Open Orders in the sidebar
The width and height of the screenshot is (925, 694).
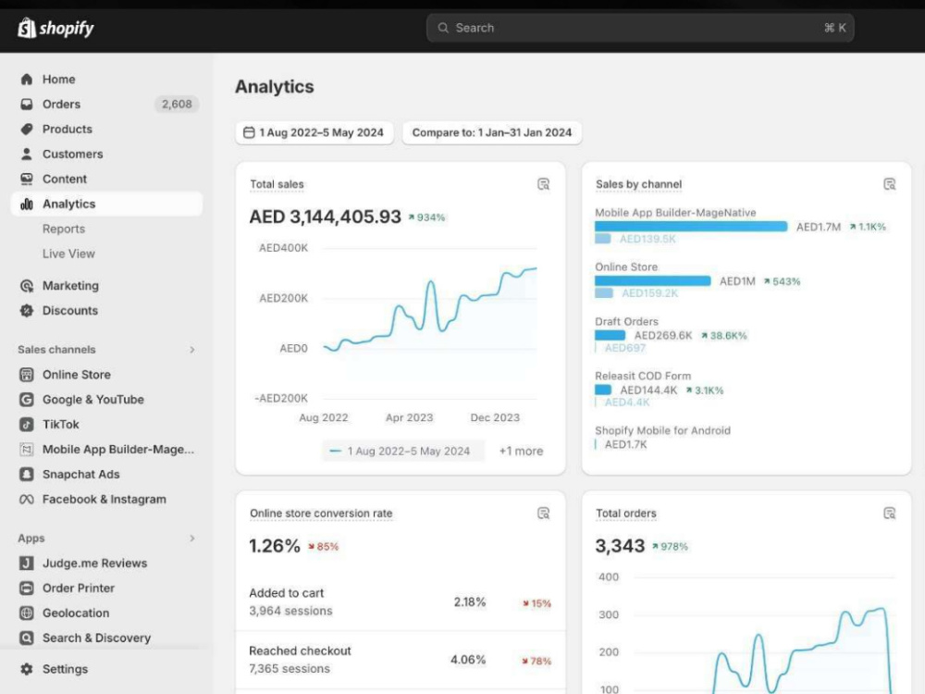point(106,104)
